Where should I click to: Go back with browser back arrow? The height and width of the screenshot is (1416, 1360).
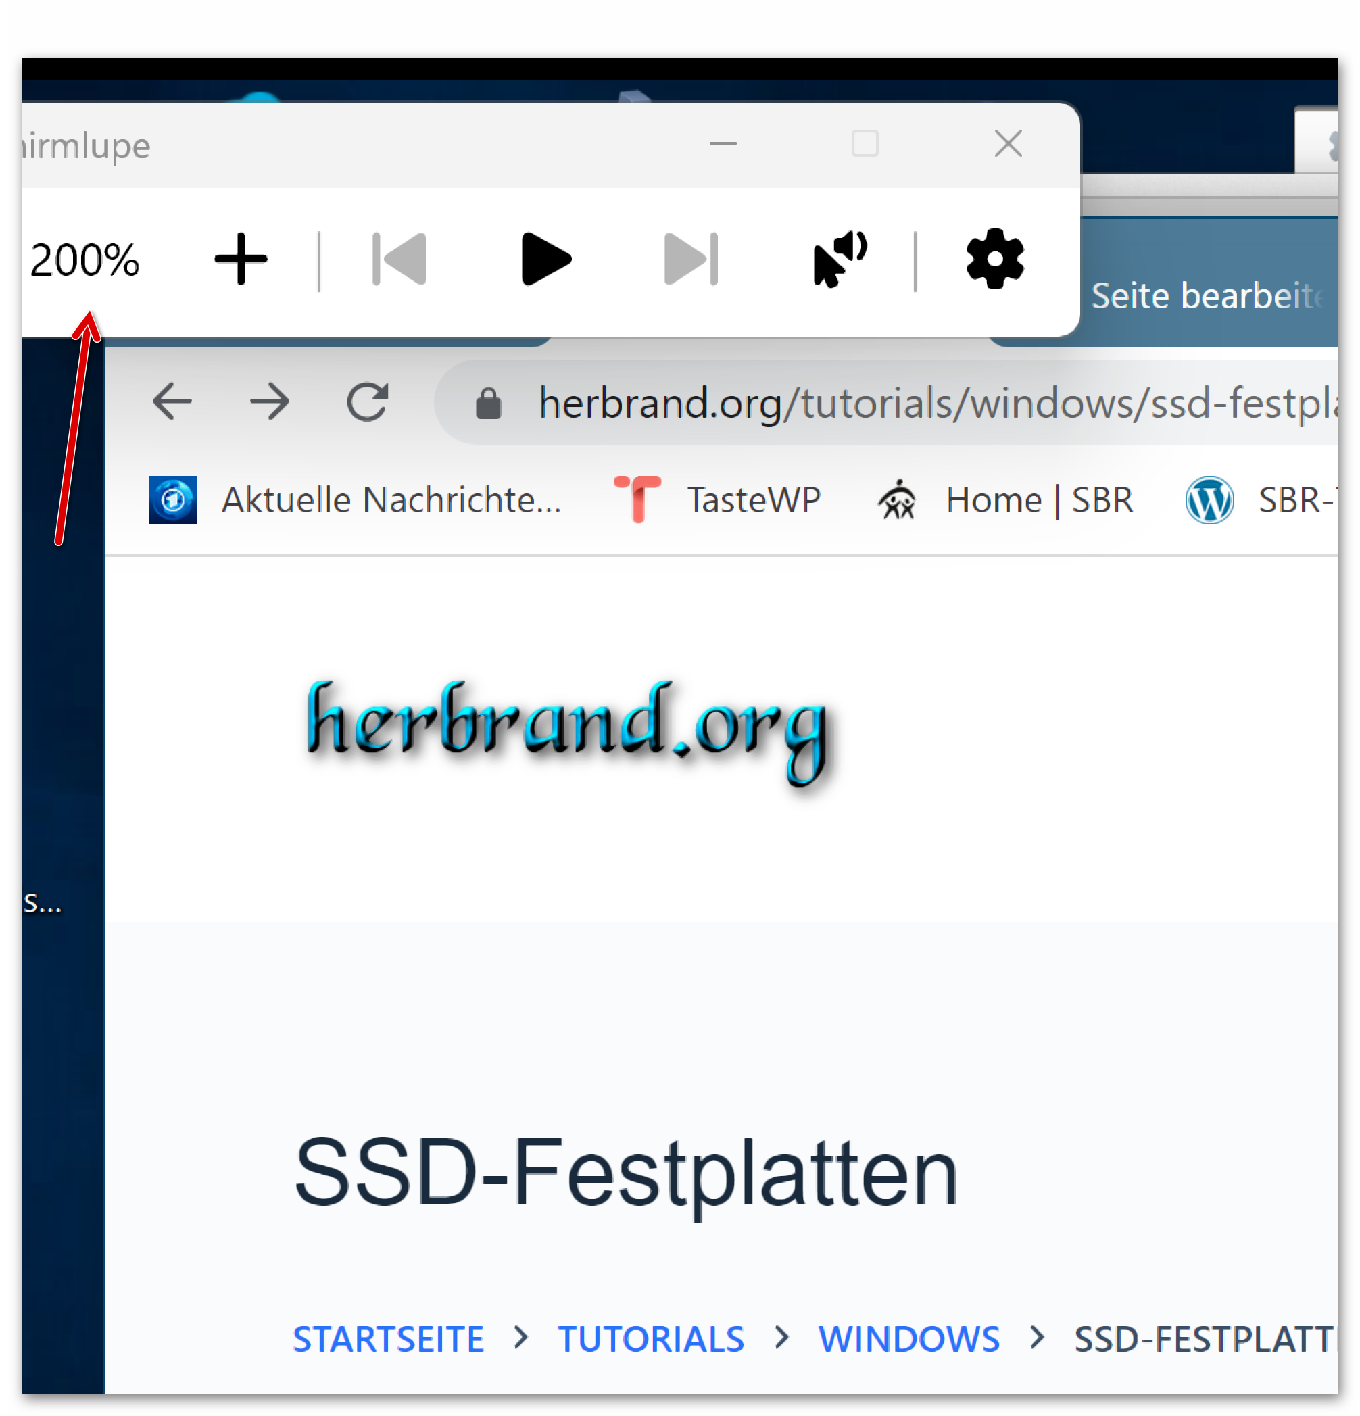coord(172,401)
